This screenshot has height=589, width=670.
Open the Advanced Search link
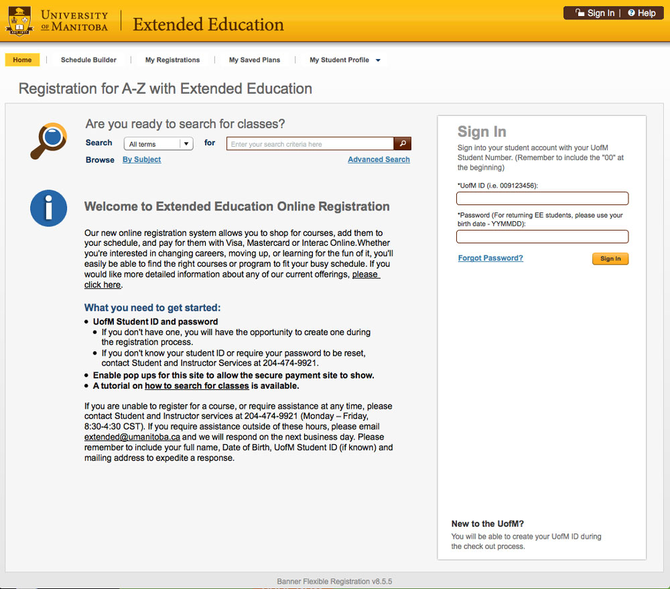[379, 159]
